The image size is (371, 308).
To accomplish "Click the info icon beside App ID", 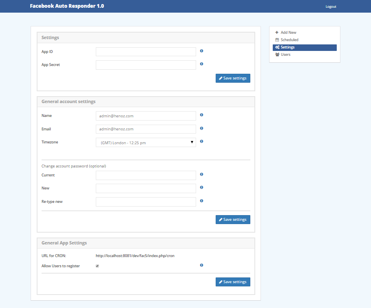I will point(201,51).
